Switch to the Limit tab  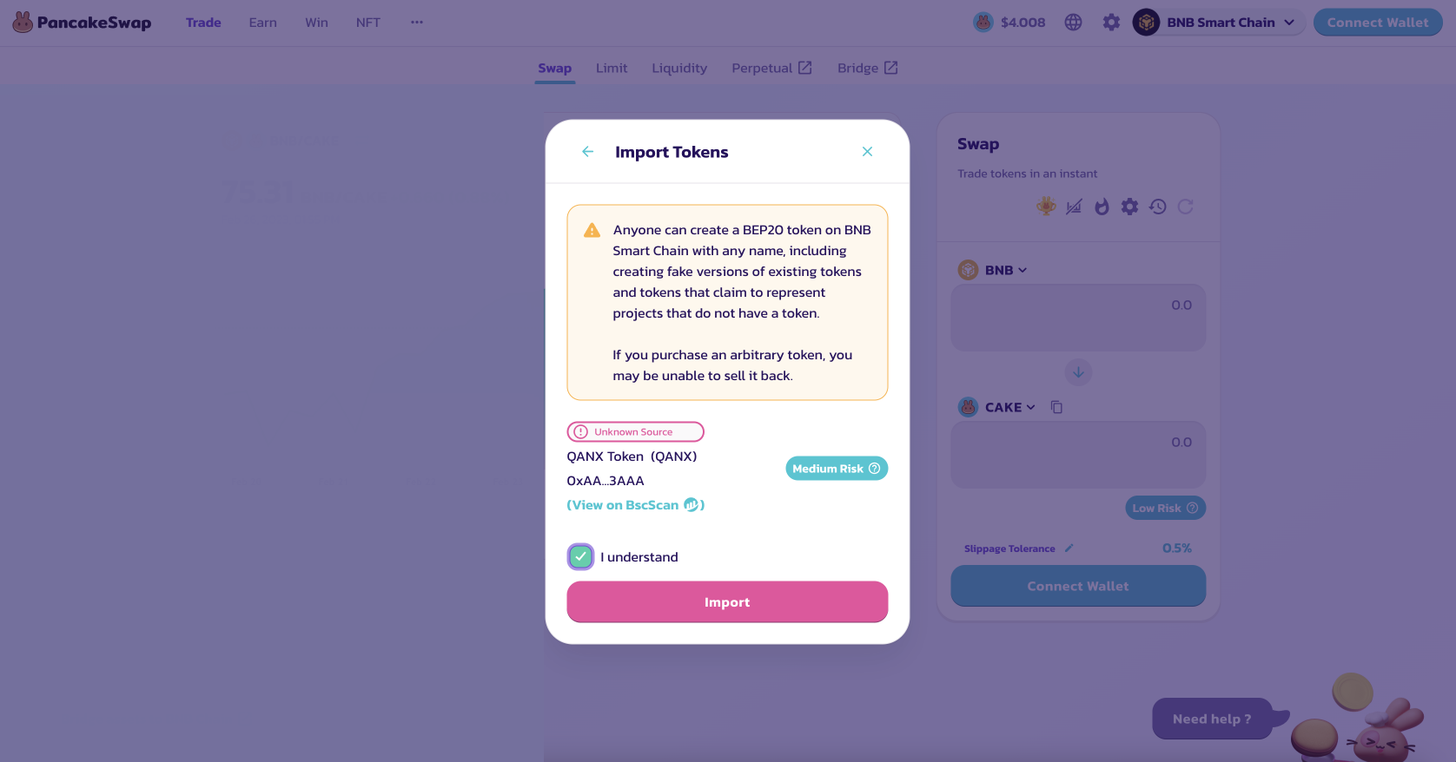(x=612, y=68)
